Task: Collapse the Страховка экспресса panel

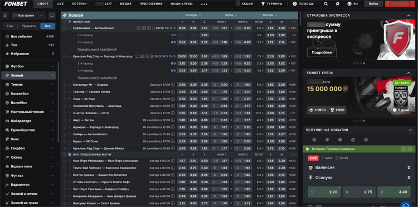Action: (x=409, y=16)
